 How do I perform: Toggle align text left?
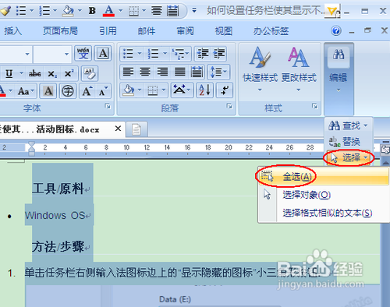pyautogui.click(x=128, y=72)
